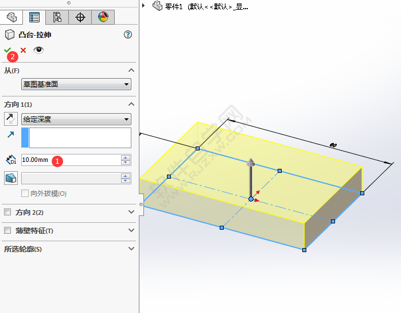Toggle the draft on/off button
This screenshot has height=313, width=401.
11,178
